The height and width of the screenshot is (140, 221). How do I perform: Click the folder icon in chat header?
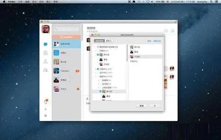click(x=166, y=31)
